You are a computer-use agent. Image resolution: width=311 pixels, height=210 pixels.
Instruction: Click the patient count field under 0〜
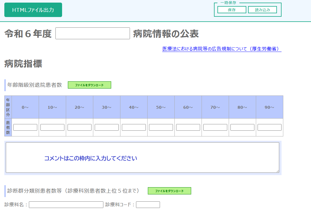25,127
